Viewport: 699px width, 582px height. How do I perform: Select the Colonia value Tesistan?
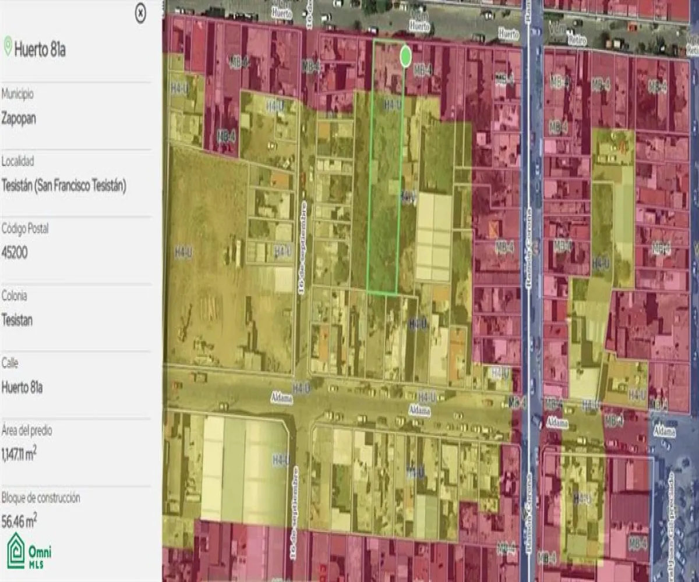[x=17, y=320]
